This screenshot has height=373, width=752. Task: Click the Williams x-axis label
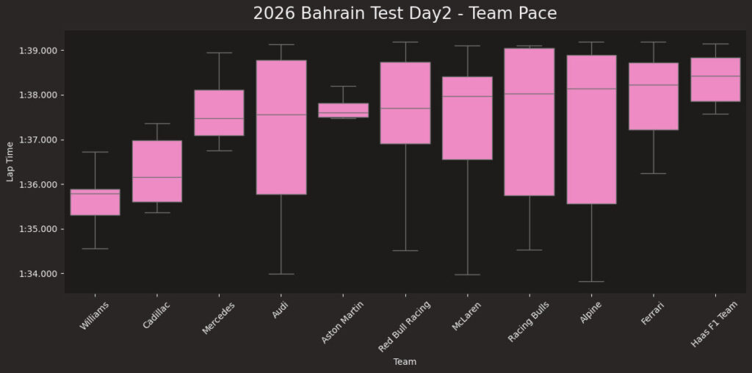[95, 316]
